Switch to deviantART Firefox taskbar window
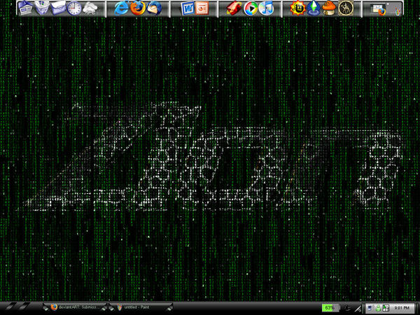420x315 pixels. (x=76, y=307)
